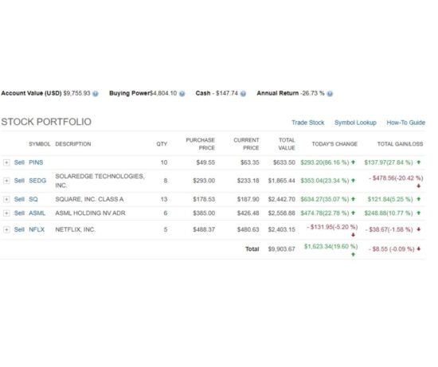Click the STOCK PORTFOLIO heading
The image size is (438, 367).
[x=46, y=122]
